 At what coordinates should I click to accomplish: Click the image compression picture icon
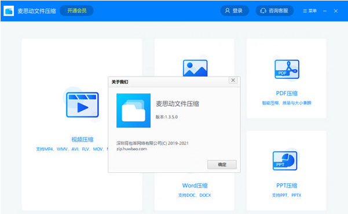click(x=195, y=68)
